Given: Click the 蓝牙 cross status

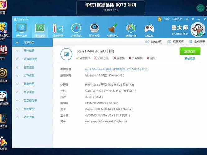Looking at the screenshot, I should (151, 58).
